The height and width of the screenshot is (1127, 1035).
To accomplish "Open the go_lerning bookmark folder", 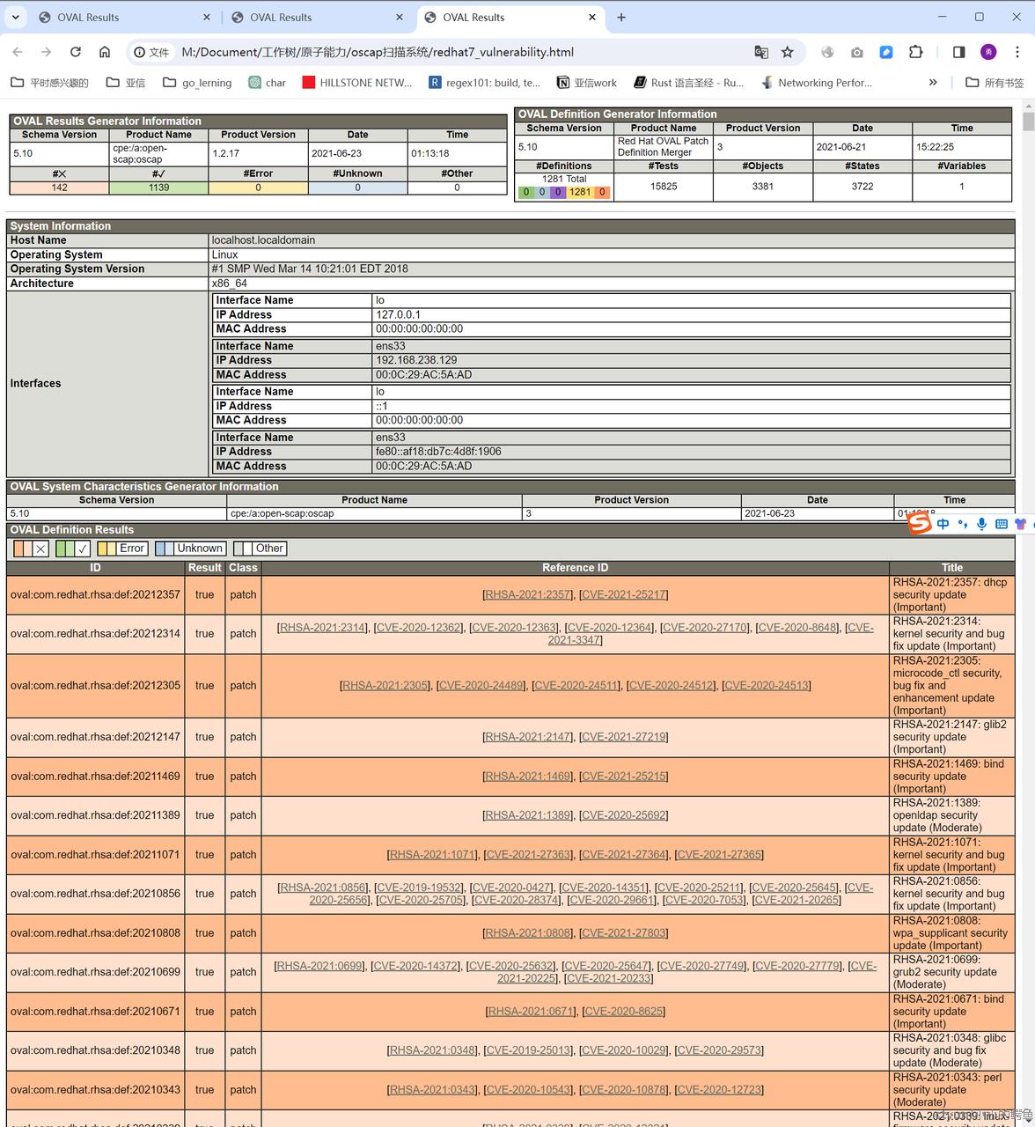I will tap(197, 83).
